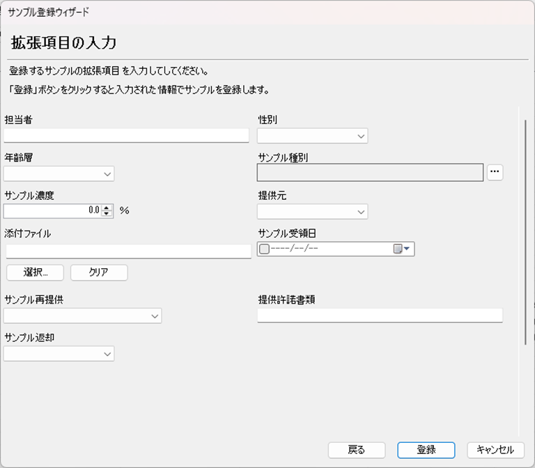
Task: Open the サンプル再提供 dropdown
Action: (x=155, y=316)
